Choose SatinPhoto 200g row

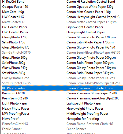[62, 63]
